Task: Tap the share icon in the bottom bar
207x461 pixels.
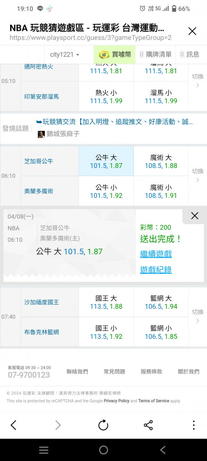Action: point(148,425)
